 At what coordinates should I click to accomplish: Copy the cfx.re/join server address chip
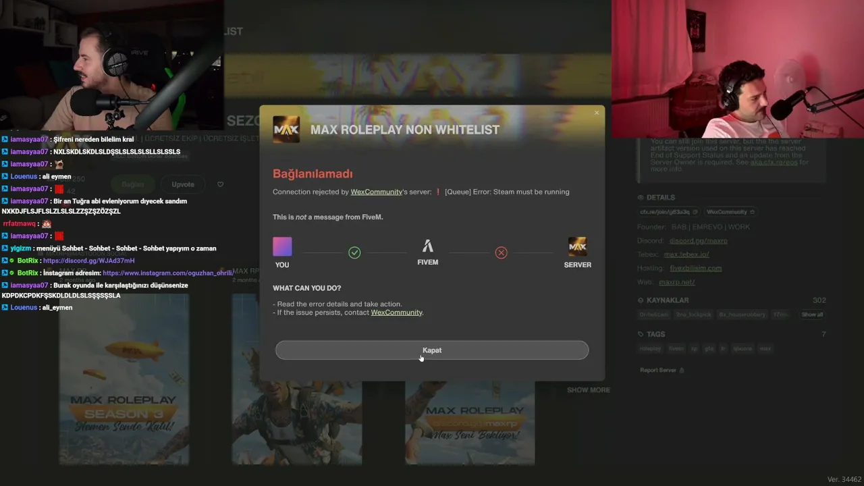coord(669,212)
